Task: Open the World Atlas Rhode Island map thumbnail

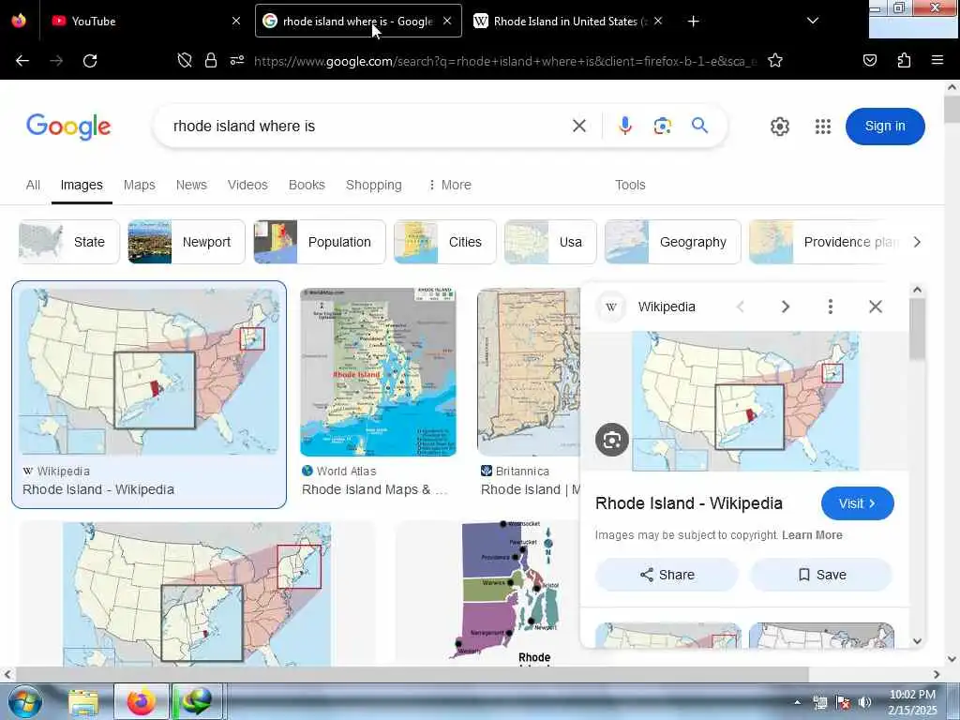Action: pos(378,371)
